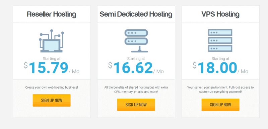Click the VPS three-stack server icon
268x129 pixels.
pos(220,40)
